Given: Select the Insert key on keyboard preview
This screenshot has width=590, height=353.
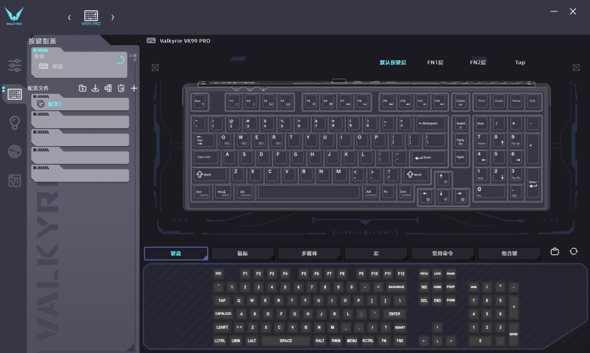Looking at the screenshot, I should click(460, 124).
